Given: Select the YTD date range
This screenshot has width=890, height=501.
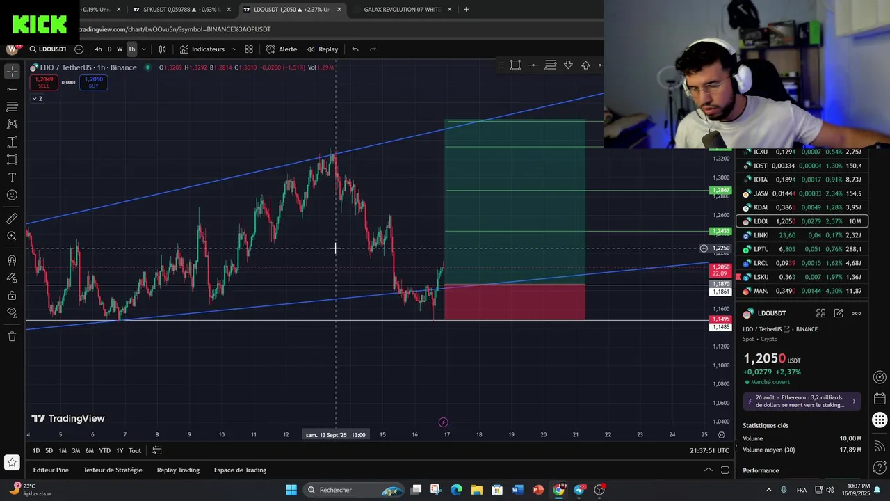Looking at the screenshot, I should tap(104, 451).
